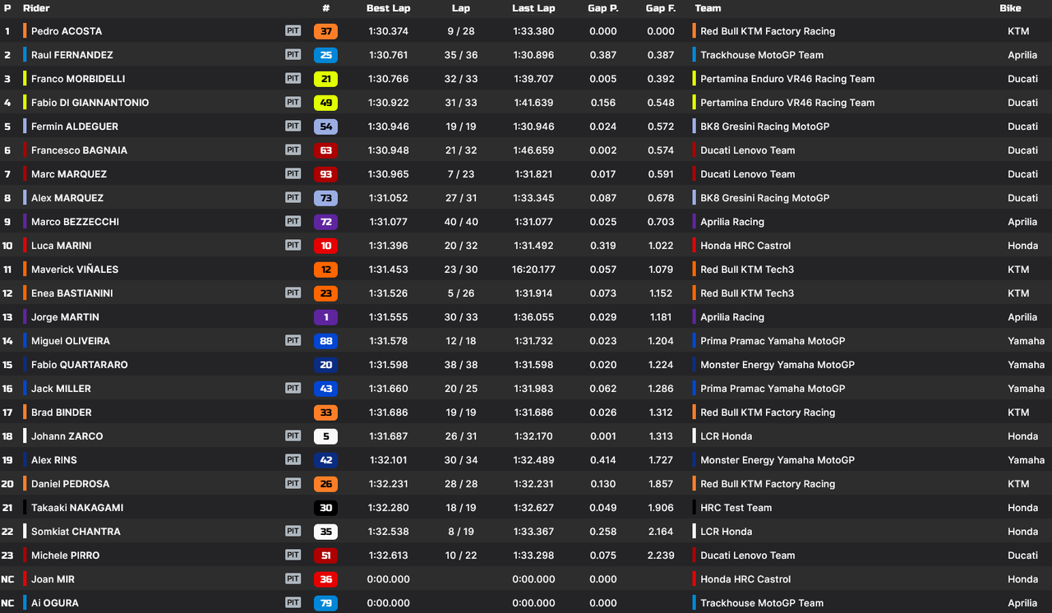Select rider name Michele PIRRO

[x=66, y=555]
